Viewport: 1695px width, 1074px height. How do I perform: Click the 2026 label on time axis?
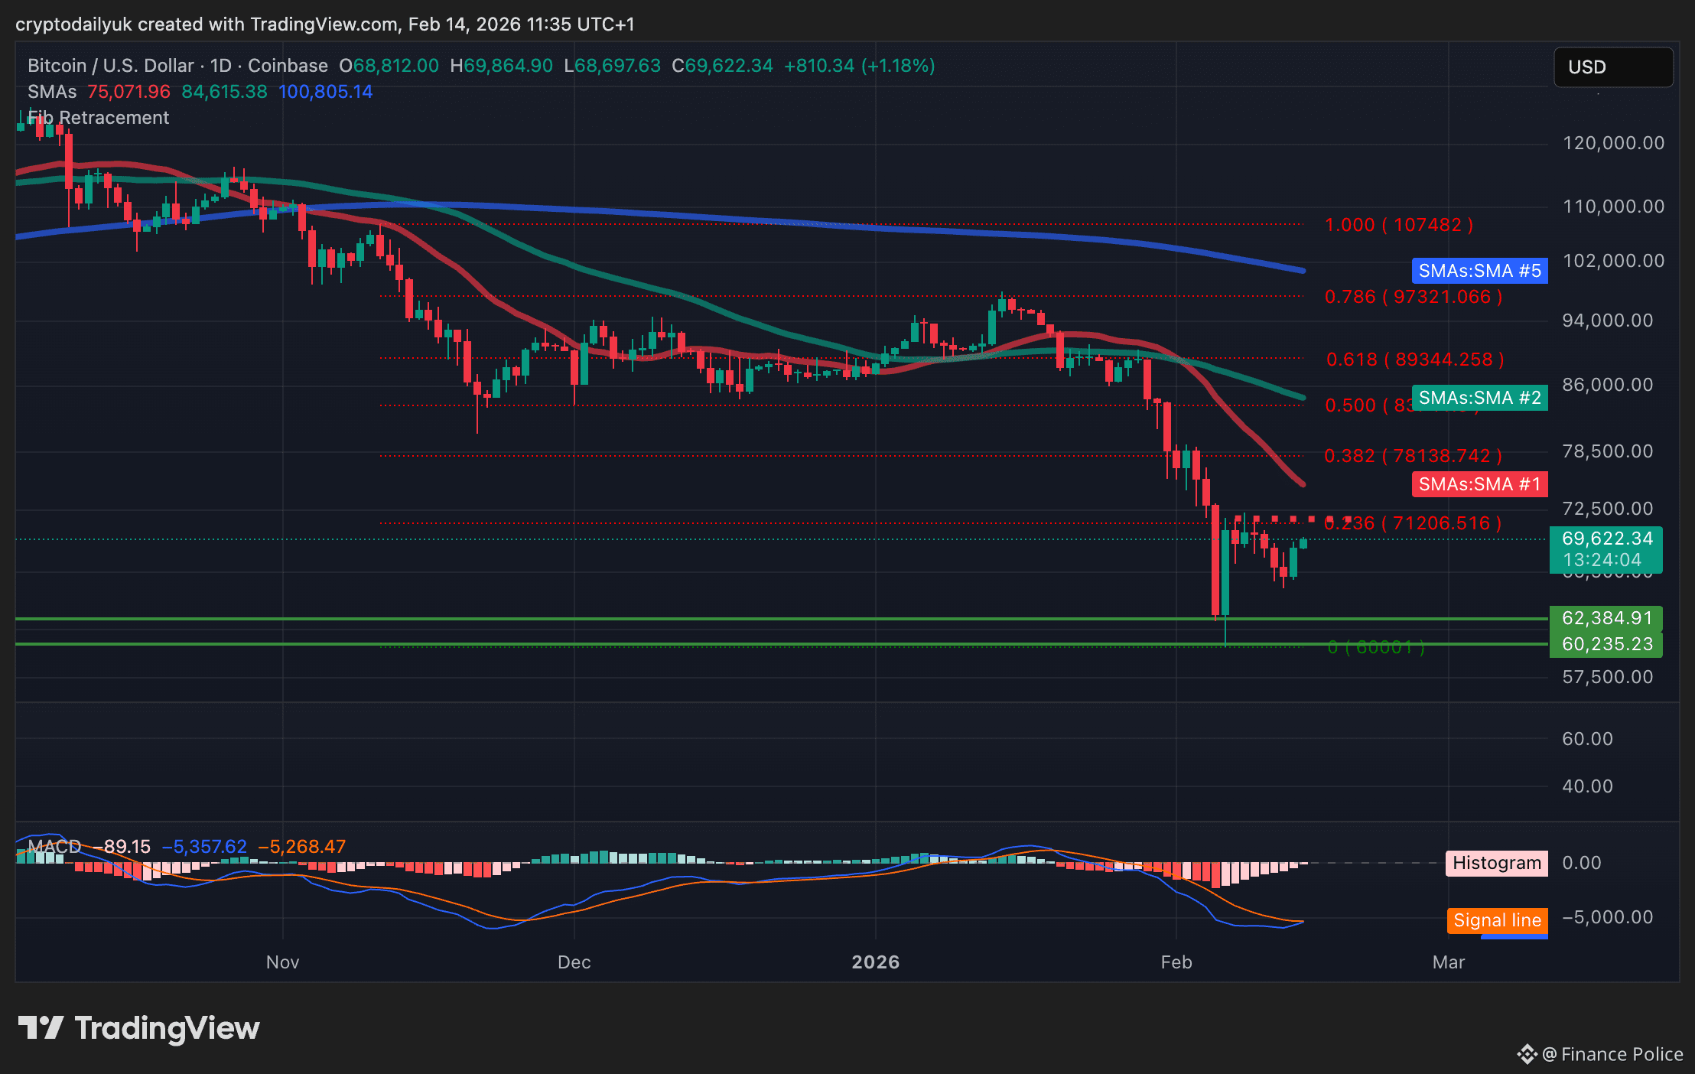(x=875, y=962)
